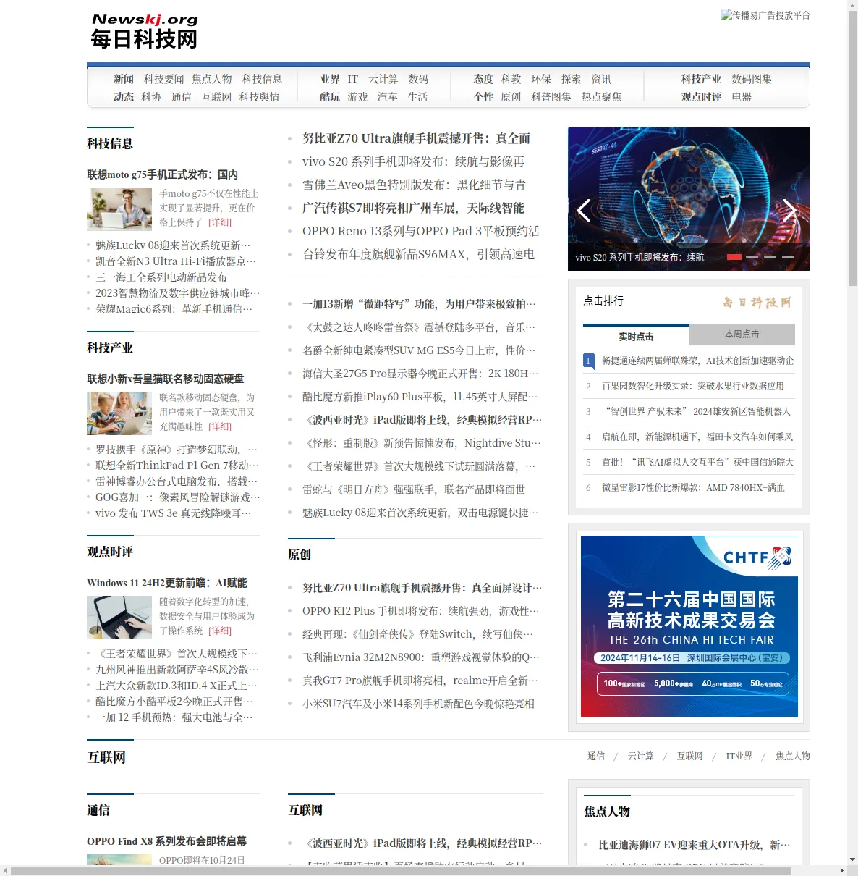858x876 pixels.
Task: Open OPPO Reno 13系列 headline
Action: 421,231
